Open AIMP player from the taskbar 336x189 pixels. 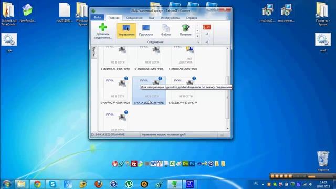pyautogui.click(x=144, y=184)
